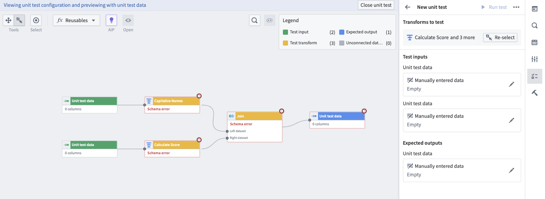Re-select transforms to test
This screenshot has height=199, width=545.
click(500, 38)
